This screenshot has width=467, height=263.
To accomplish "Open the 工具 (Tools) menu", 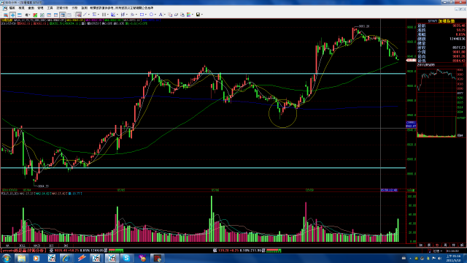I will click(x=50, y=8).
